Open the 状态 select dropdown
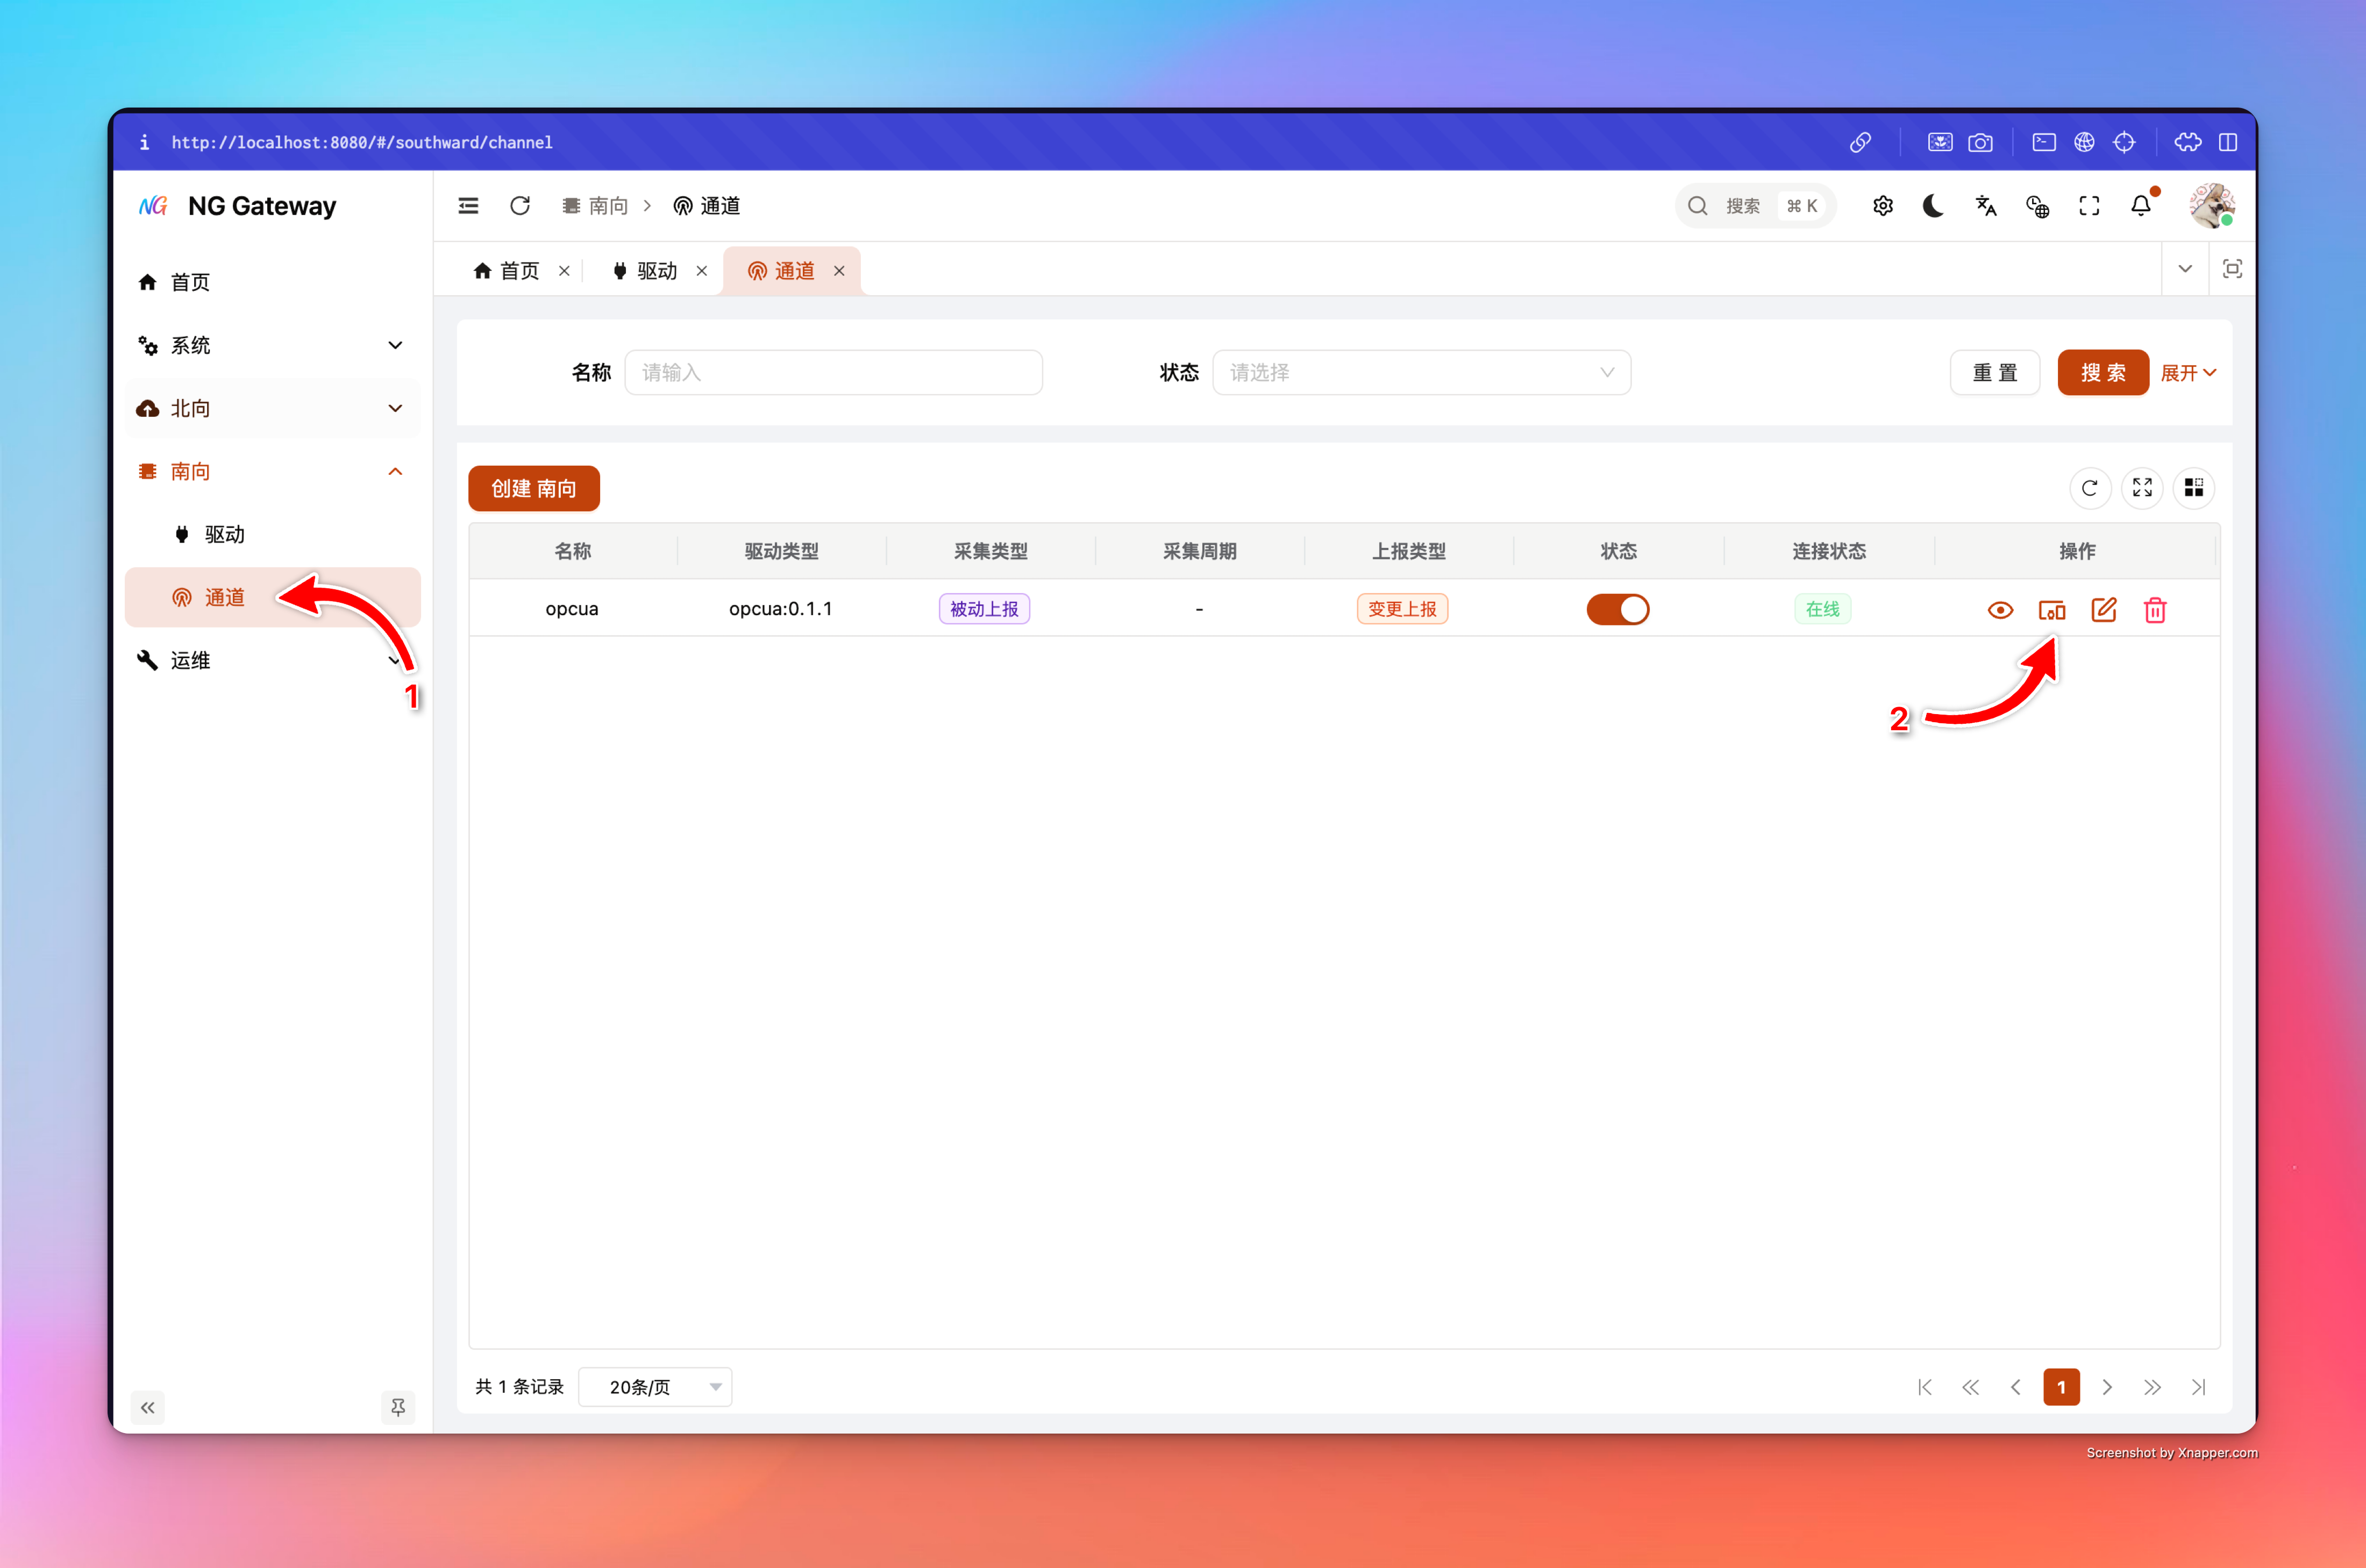The width and height of the screenshot is (2366, 1568). (x=1420, y=373)
